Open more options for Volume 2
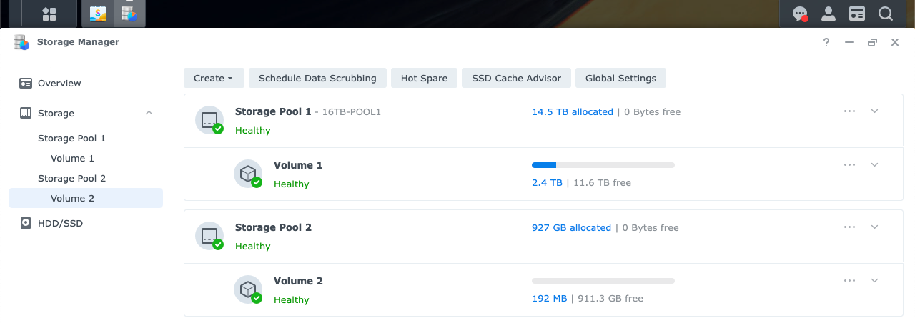This screenshot has height=323, width=915. [849, 281]
